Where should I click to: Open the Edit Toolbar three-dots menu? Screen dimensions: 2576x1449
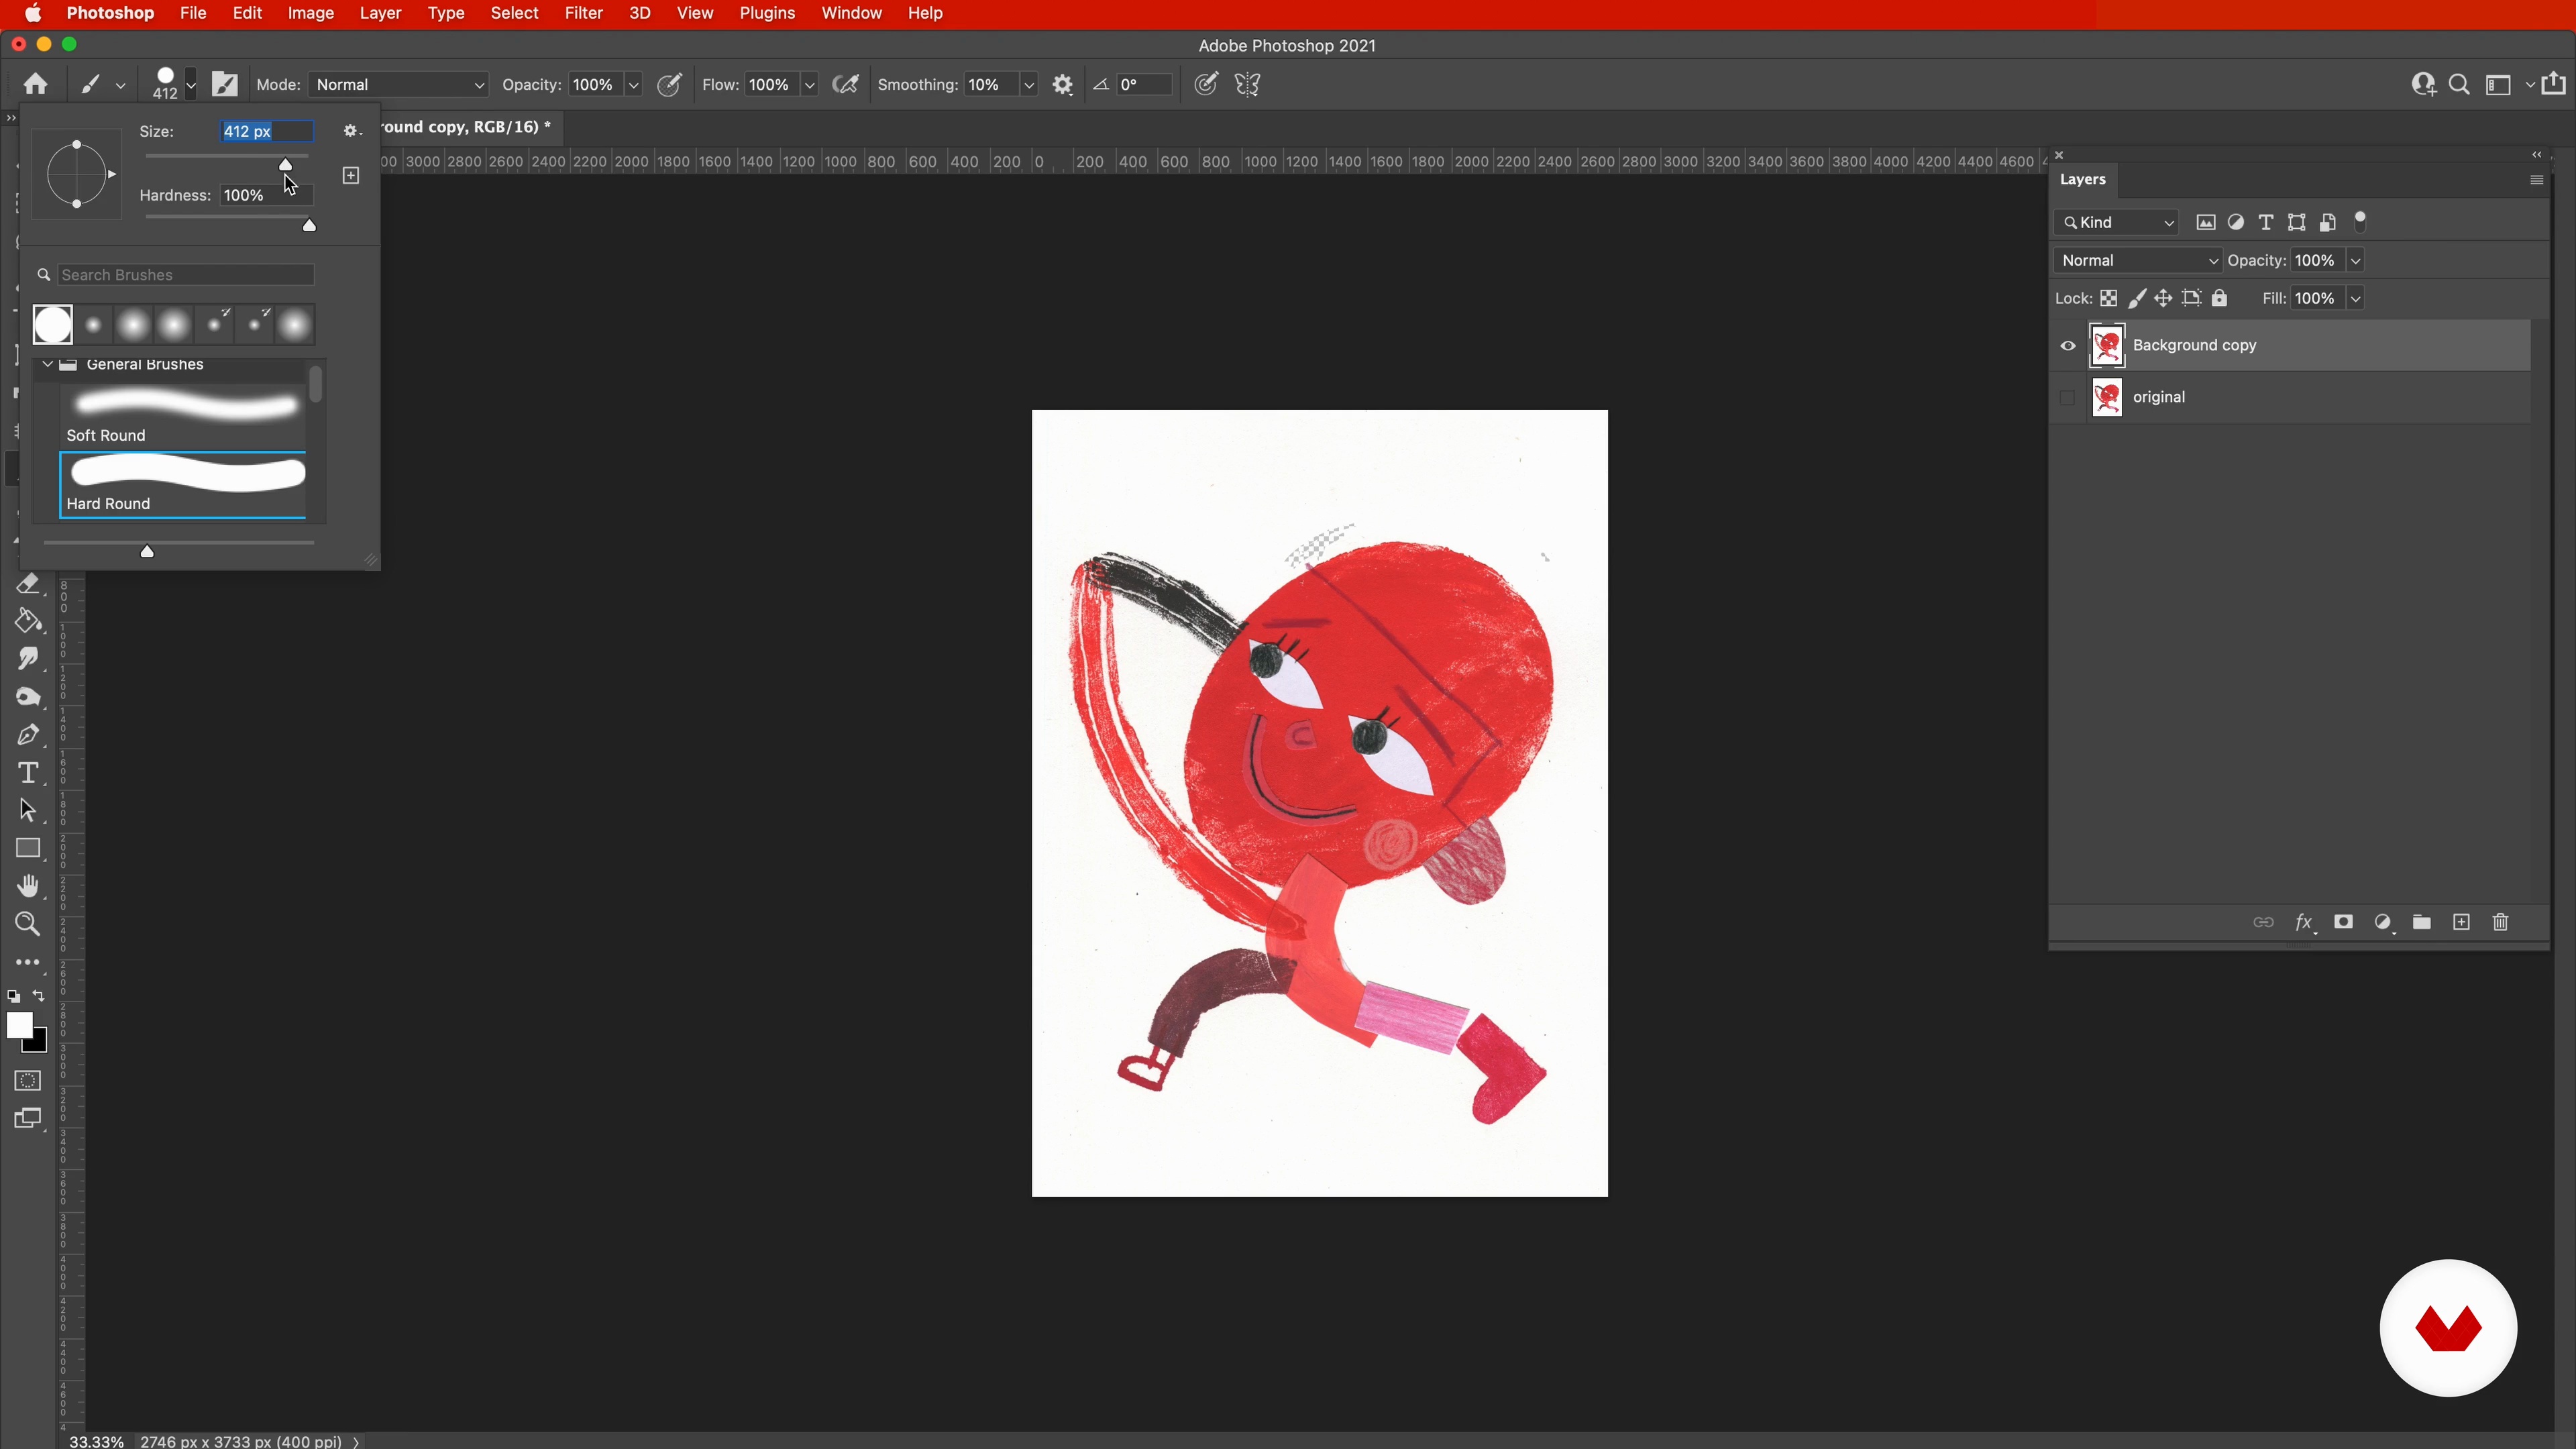[x=28, y=962]
